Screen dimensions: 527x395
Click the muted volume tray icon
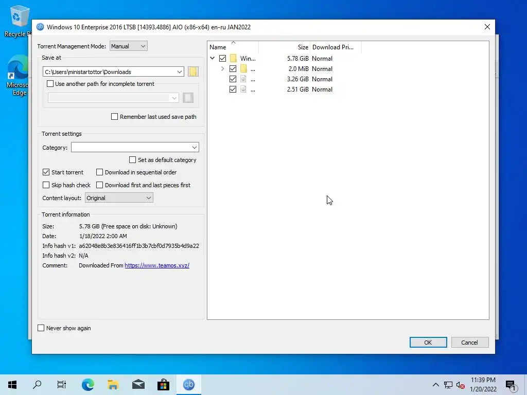tap(461, 385)
